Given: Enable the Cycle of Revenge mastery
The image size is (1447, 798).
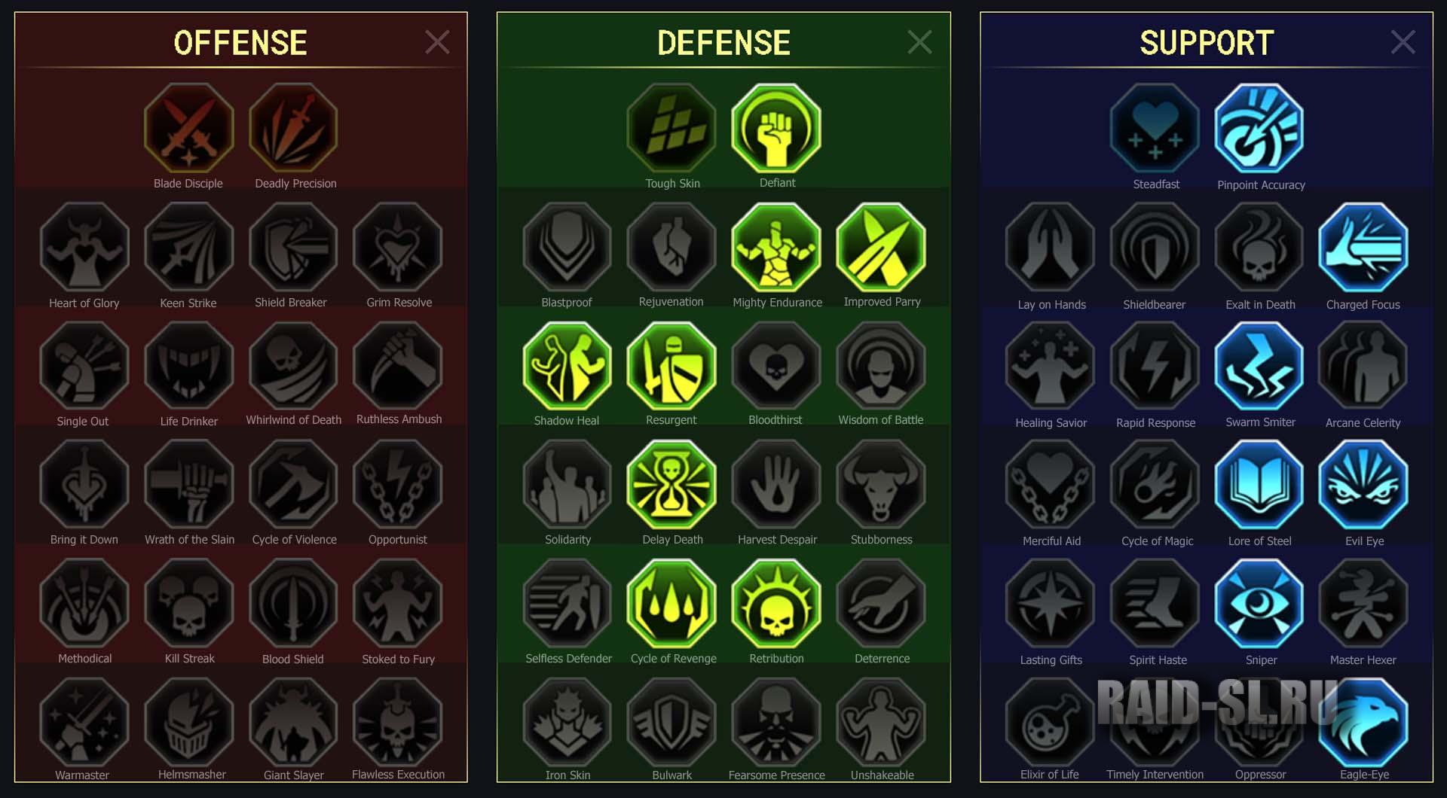Looking at the screenshot, I should tap(671, 603).
